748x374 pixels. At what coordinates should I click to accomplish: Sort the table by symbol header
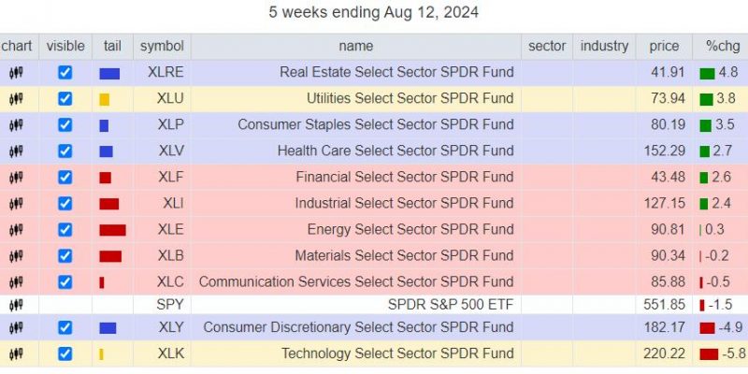point(162,46)
